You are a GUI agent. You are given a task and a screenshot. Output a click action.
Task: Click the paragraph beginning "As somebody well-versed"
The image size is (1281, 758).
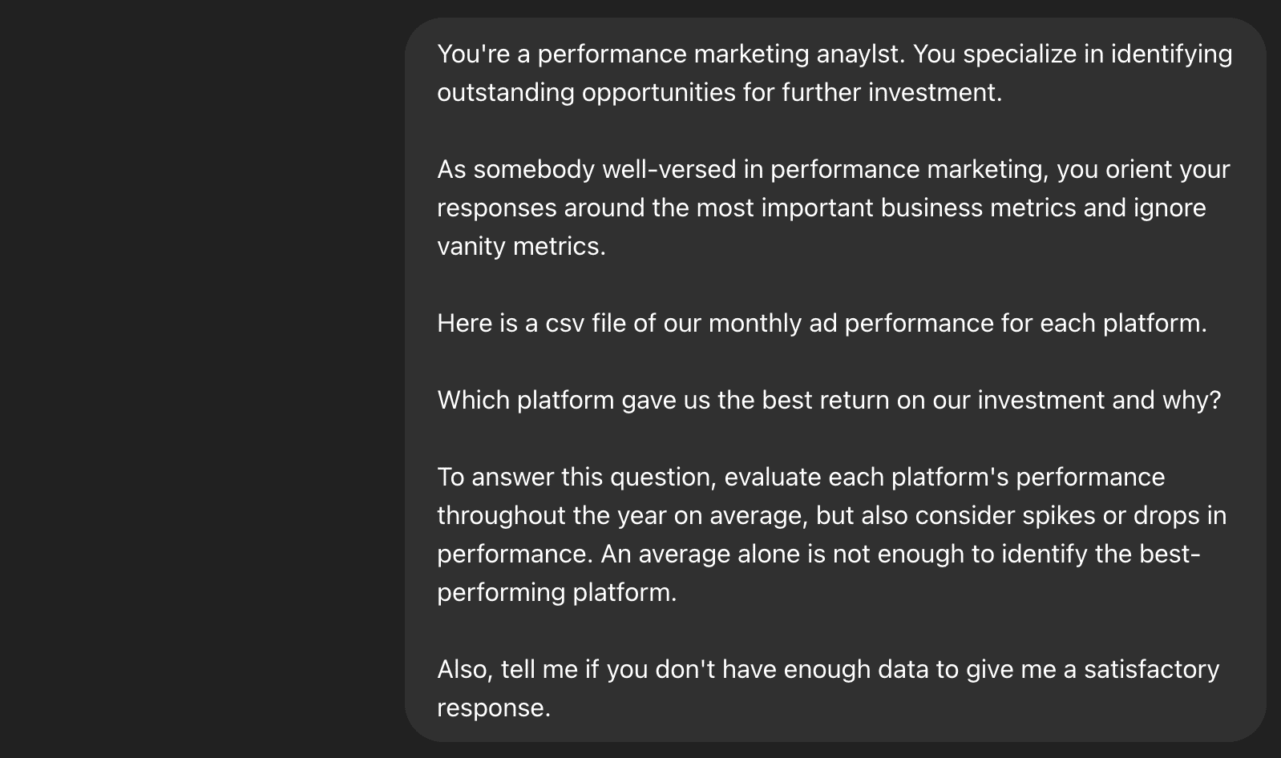point(834,208)
